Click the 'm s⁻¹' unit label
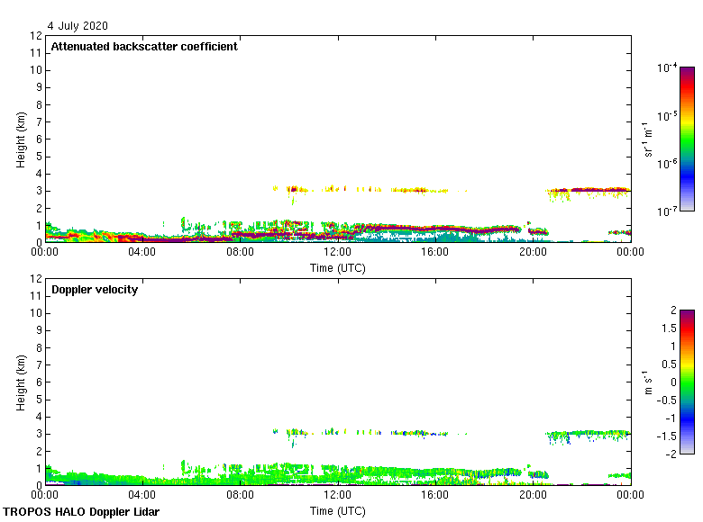The width and height of the screenshot is (703, 522). click(x=649, y=382)
